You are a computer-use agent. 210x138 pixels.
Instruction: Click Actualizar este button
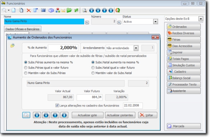(87, 115)
